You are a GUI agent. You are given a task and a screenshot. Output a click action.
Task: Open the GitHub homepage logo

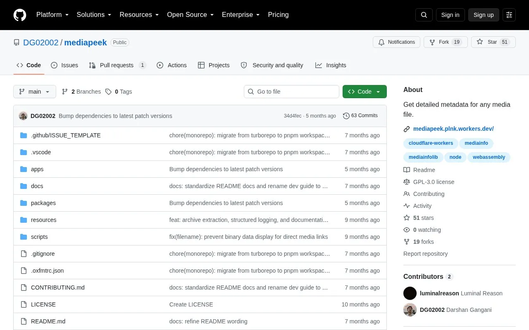20,15
